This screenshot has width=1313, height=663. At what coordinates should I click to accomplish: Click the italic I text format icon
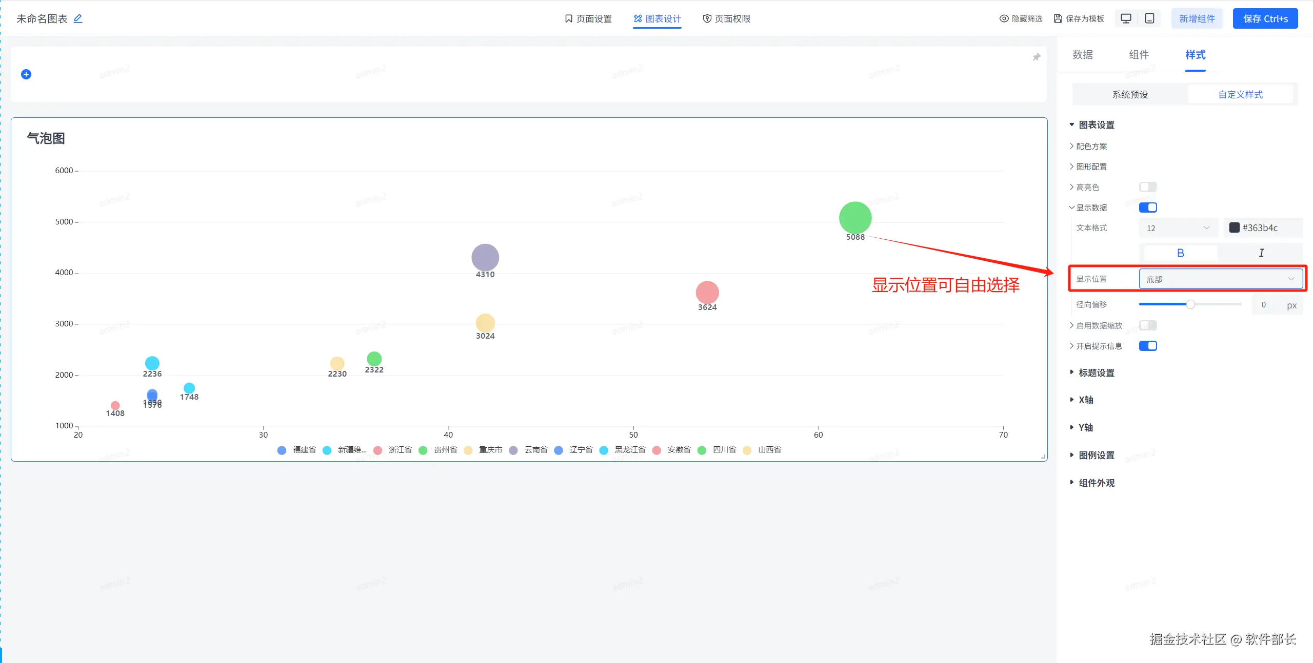(x=1261, y=253)
